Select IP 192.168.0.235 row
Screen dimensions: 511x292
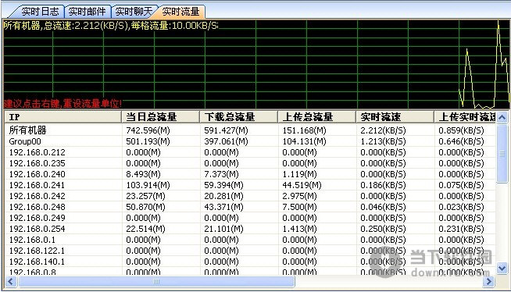click(x=250, y=163)
